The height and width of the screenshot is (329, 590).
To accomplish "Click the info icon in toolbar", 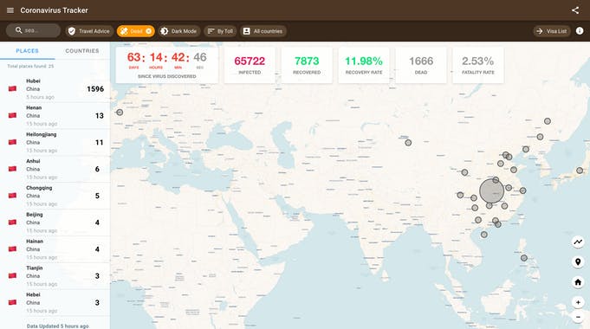I will pos(580,31).
